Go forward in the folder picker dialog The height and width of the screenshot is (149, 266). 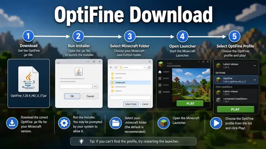pyautogui.click(x=116, y=67)
